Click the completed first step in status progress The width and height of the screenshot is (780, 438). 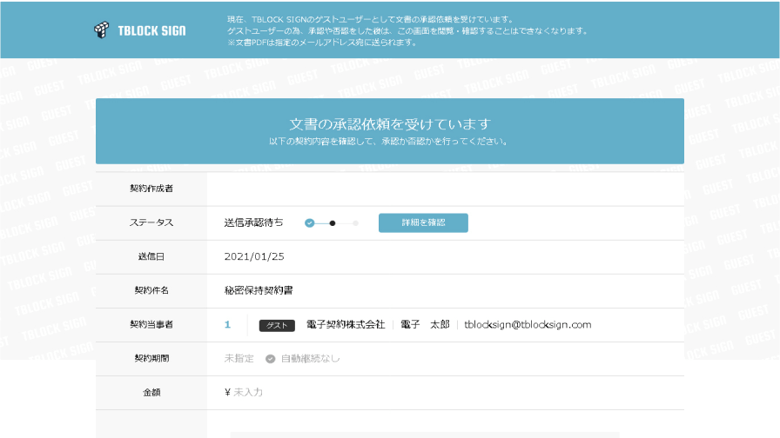pos(309,223)
